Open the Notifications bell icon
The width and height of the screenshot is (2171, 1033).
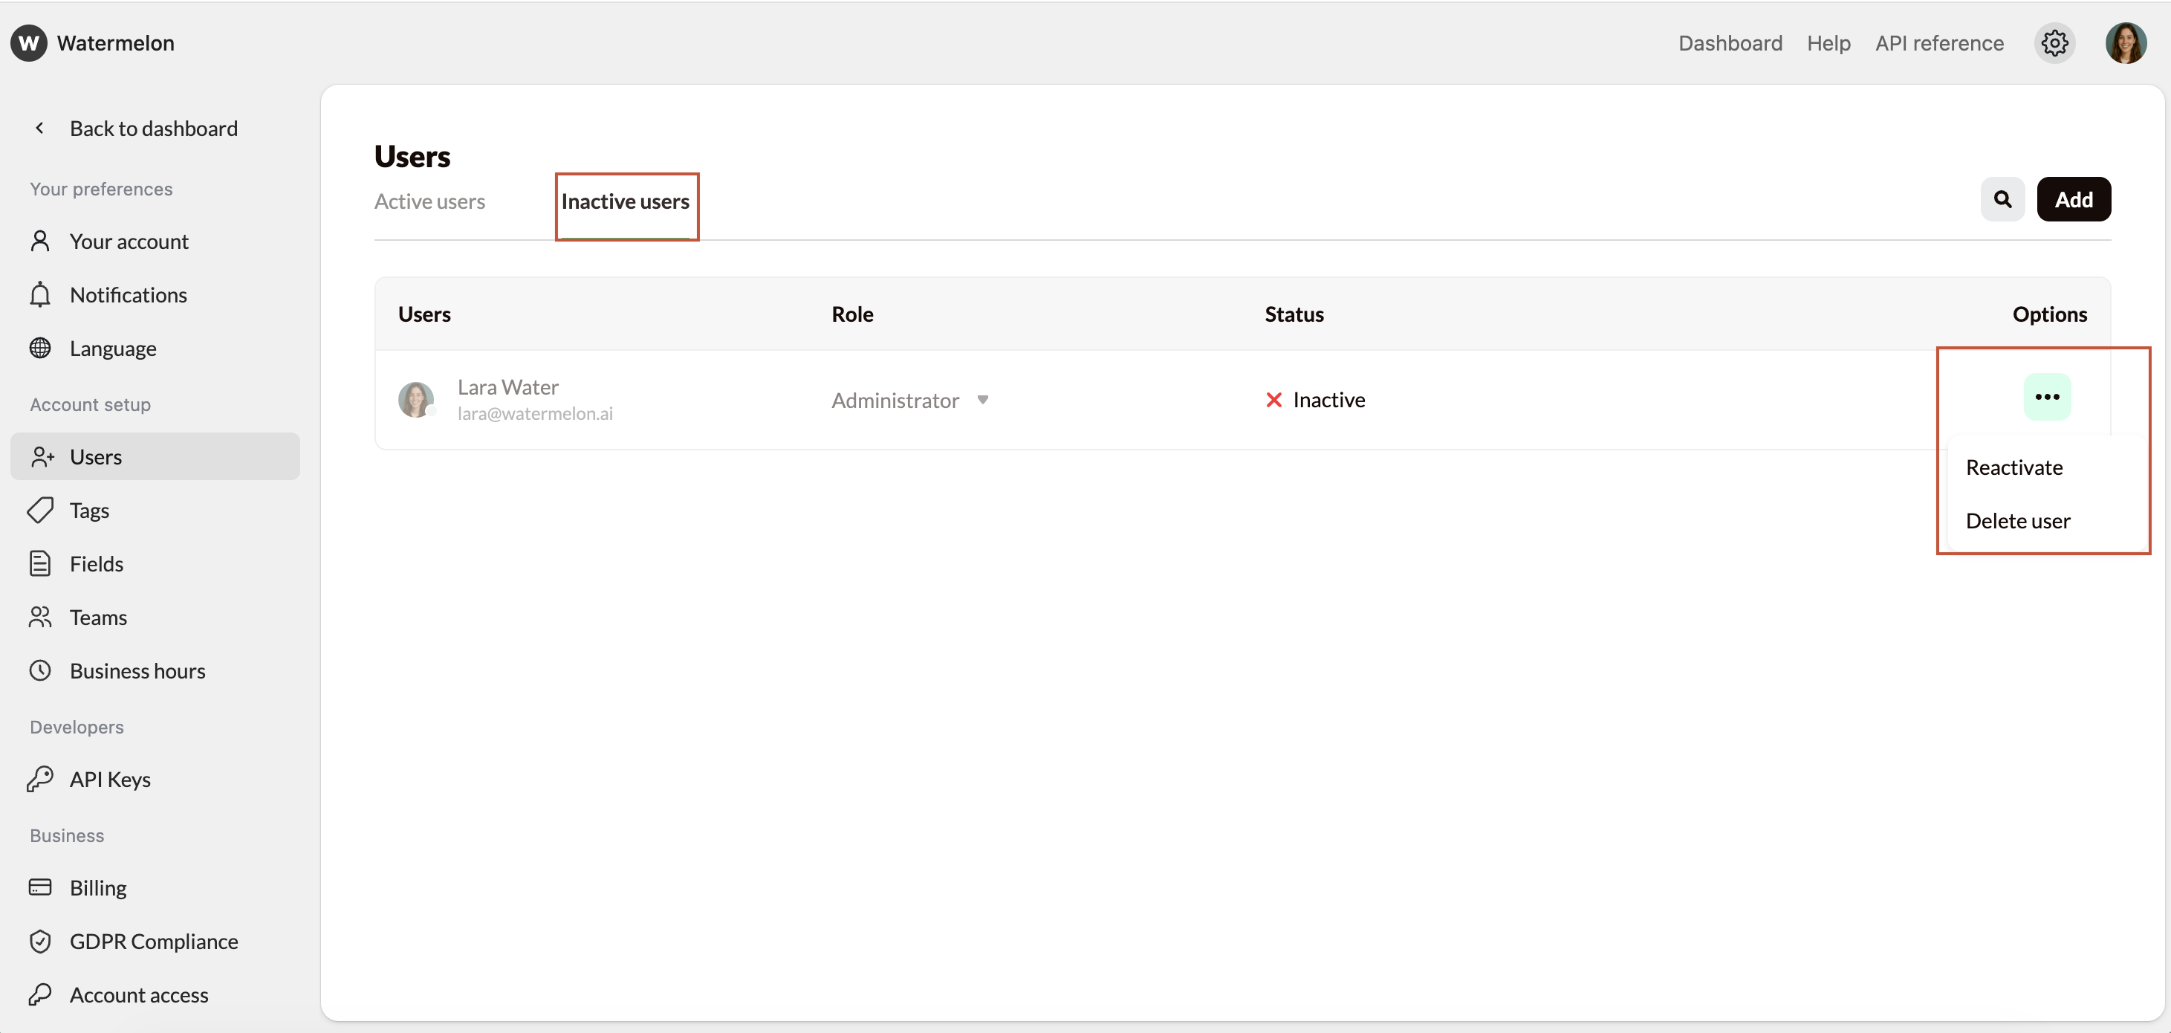click(42, 294)
